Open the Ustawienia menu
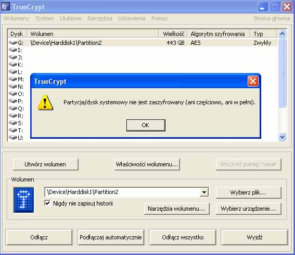295x255 pixels. click(132, 18)
